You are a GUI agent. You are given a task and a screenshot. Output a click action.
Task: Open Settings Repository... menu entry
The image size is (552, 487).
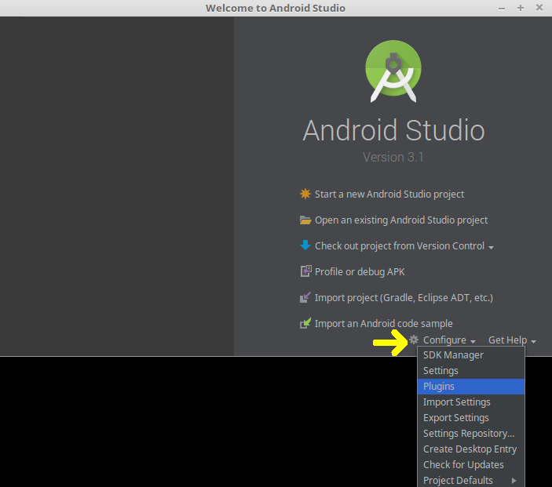(x=471, y=433)
